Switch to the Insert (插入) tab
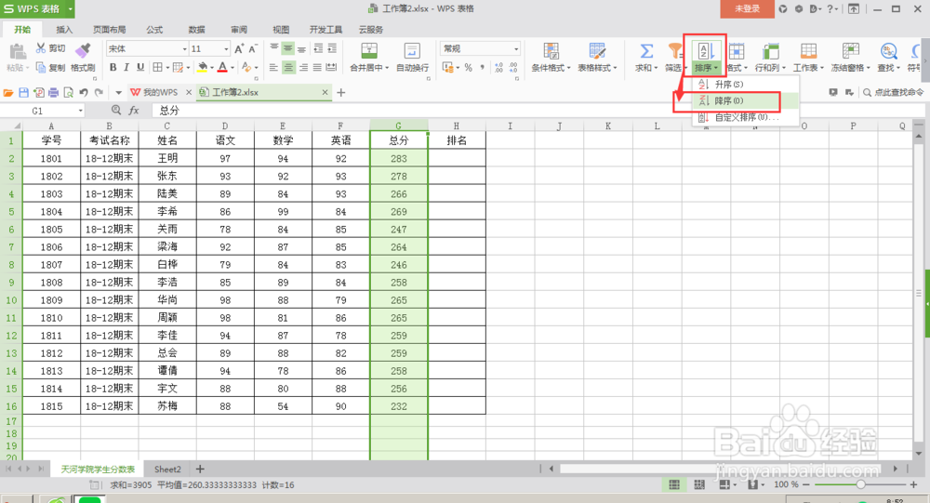The height and width of the screenshot is (503, 930). point(64,29)
